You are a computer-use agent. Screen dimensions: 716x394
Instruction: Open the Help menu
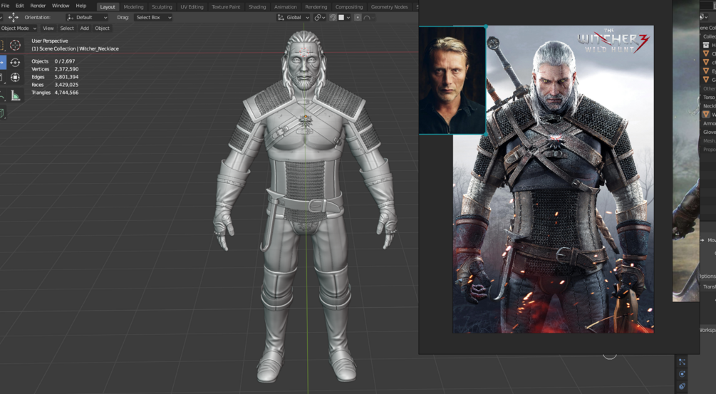pyautogui.click(x=81, y=6)
